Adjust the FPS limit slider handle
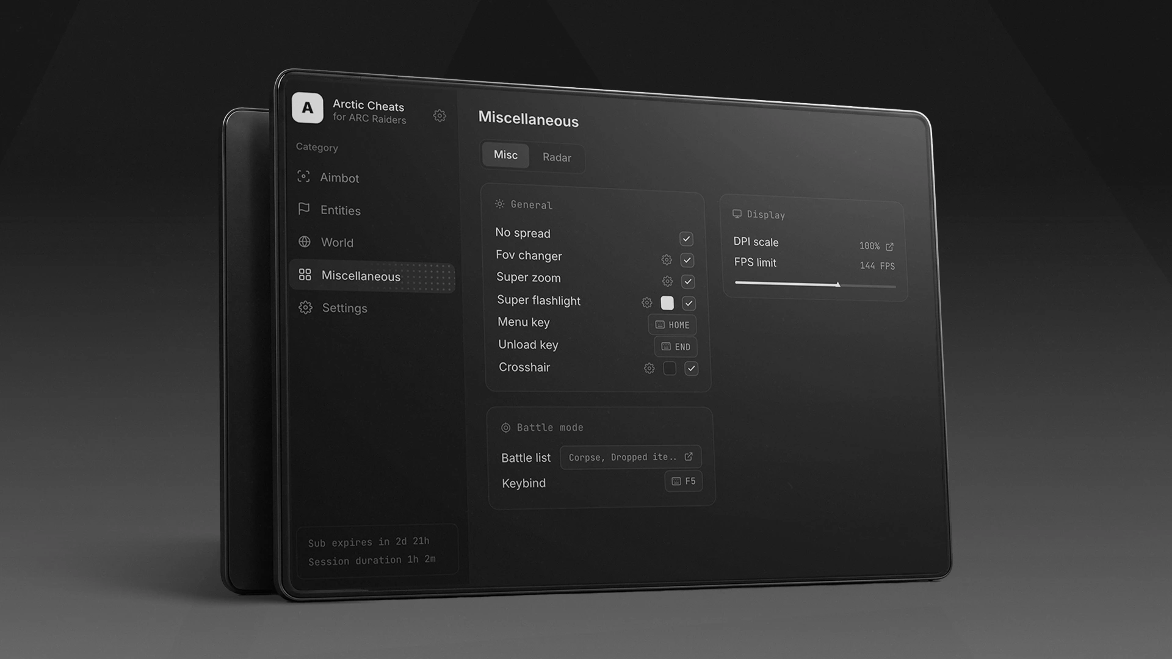 [x=838, y=284]
